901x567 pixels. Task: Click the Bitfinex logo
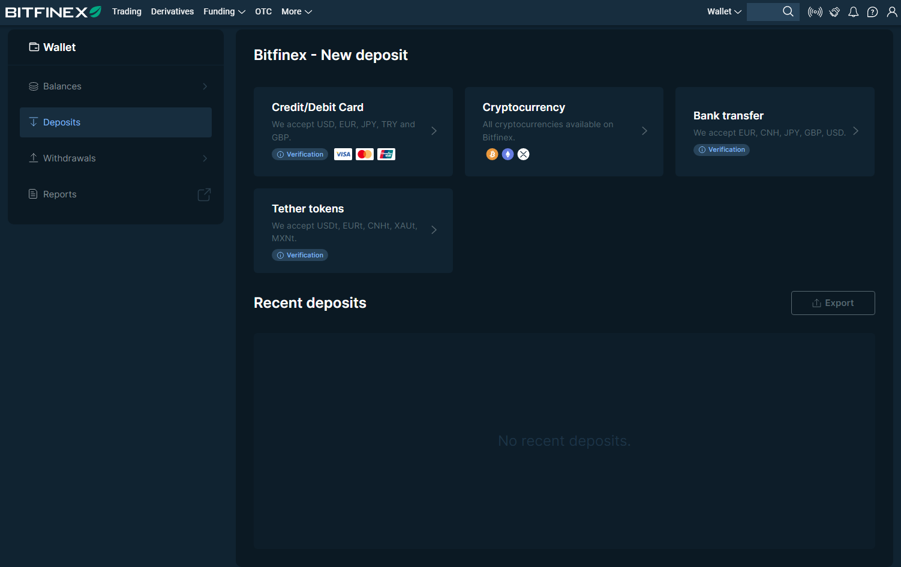[x=53, y=12]
